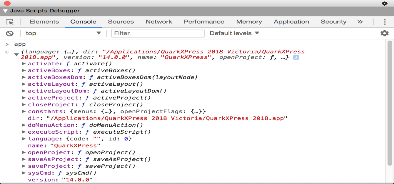Expand the doMenuAction function entry
Viewport: 394px width, 184px height.
click(24, 125)
